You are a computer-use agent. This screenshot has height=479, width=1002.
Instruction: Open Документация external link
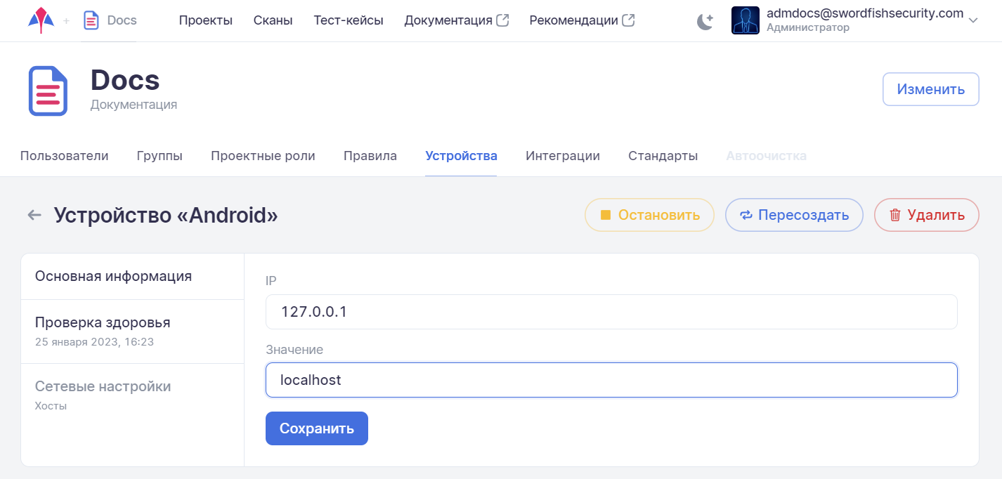456,20
